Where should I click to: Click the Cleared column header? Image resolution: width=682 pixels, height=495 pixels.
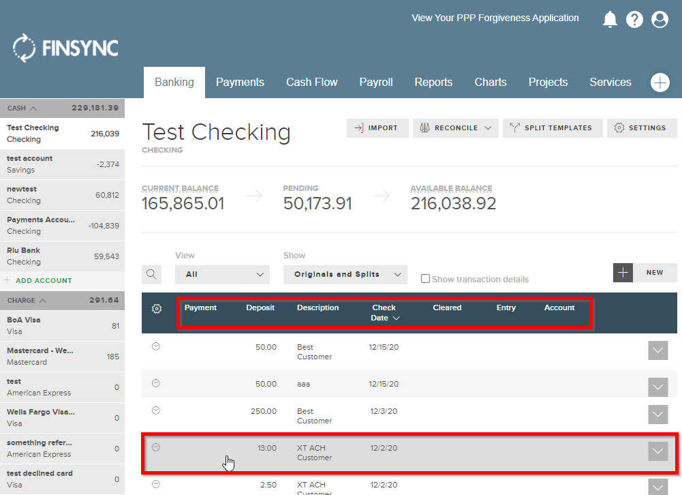(447, 307)
